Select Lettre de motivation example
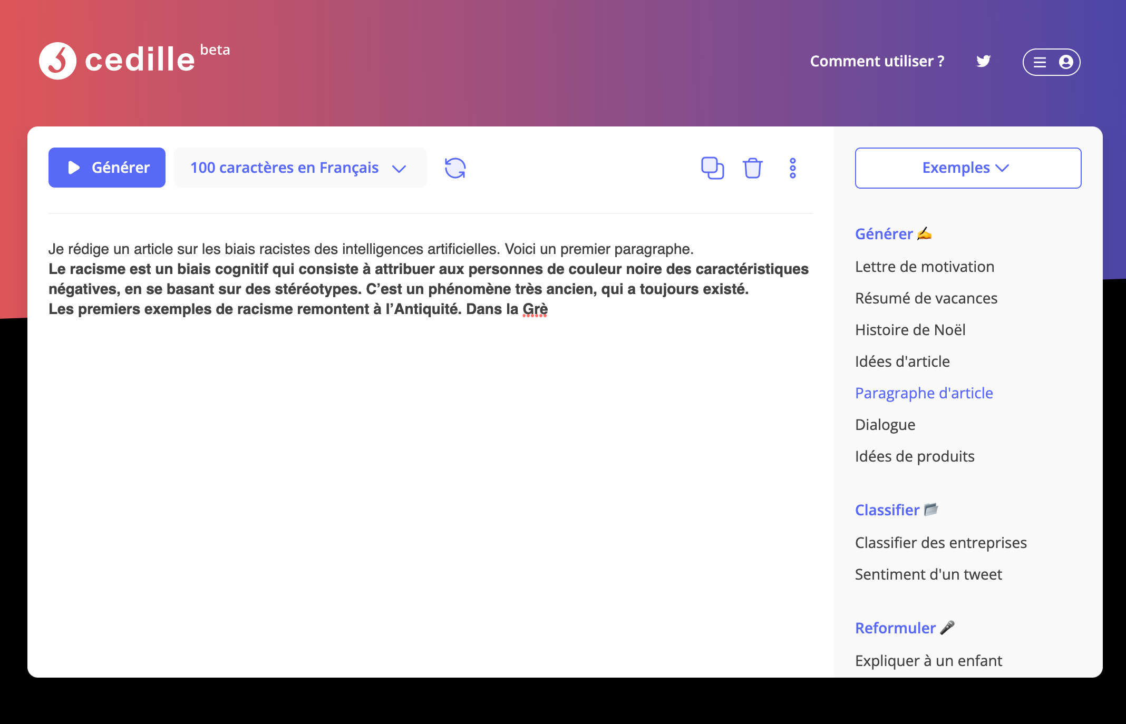Image resolution: width=1126 pixels, height=724 pixels. point(924,267)
